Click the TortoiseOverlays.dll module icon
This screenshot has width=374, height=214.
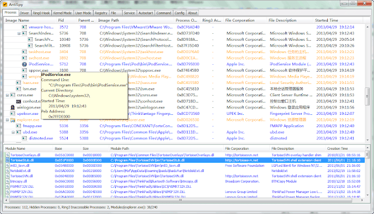pos(8,155)
